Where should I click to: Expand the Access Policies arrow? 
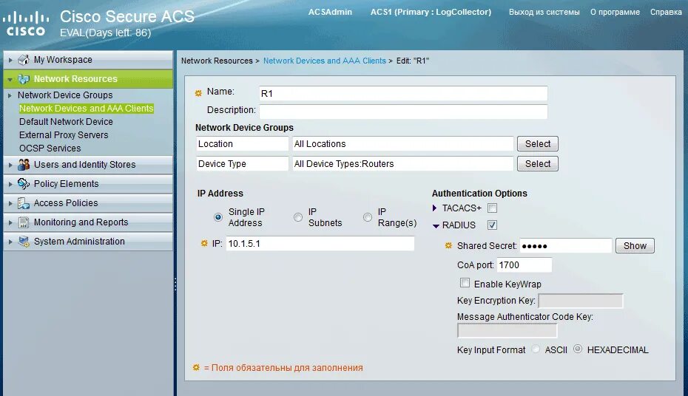10,203
